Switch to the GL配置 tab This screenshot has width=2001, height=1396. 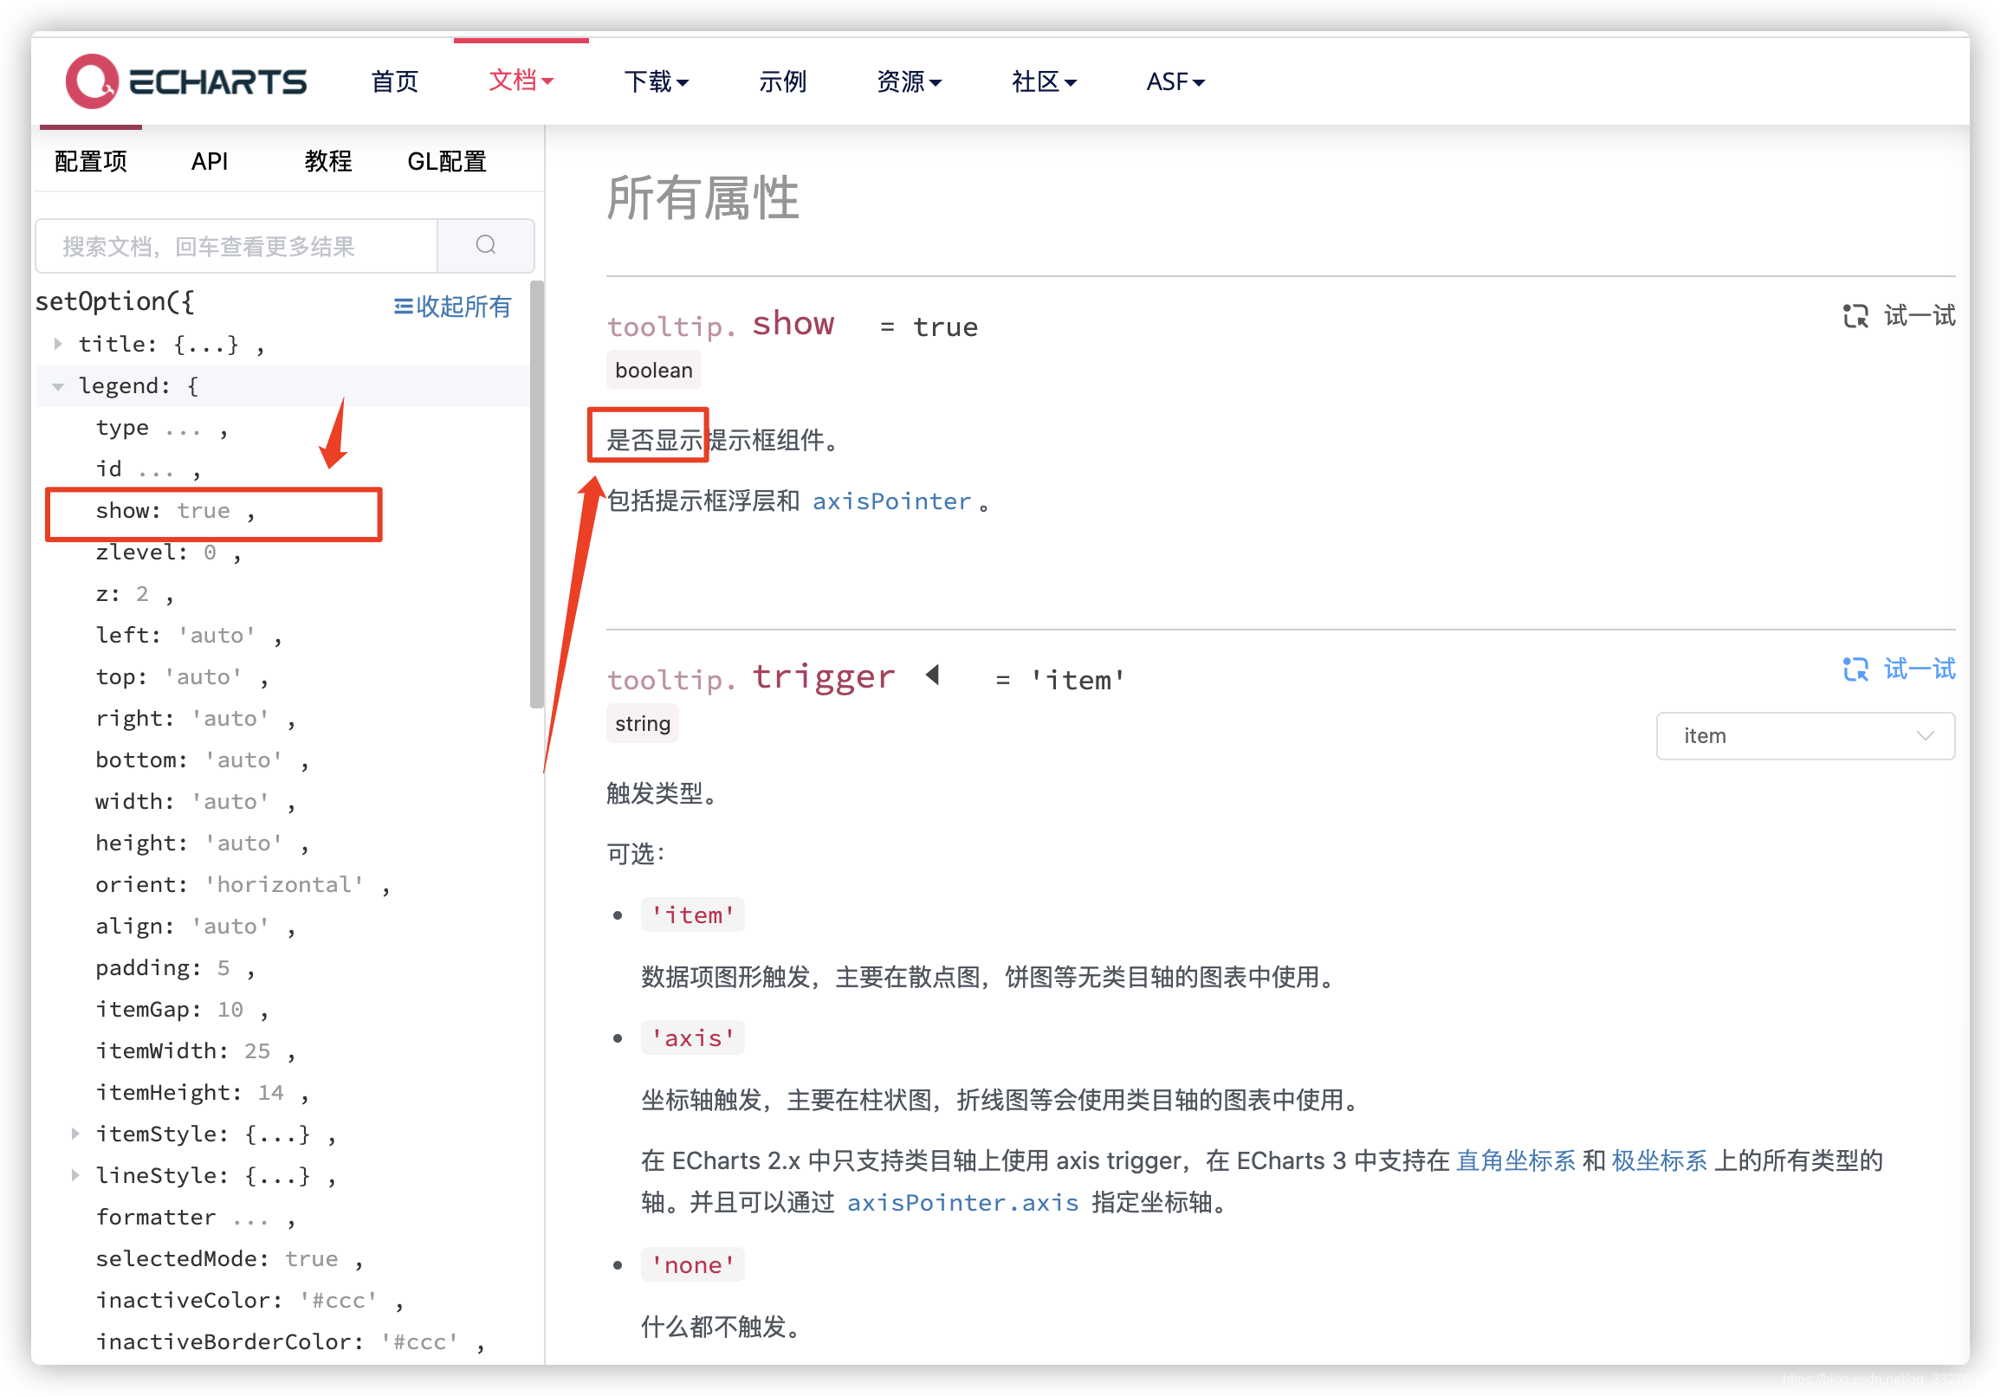447,161
